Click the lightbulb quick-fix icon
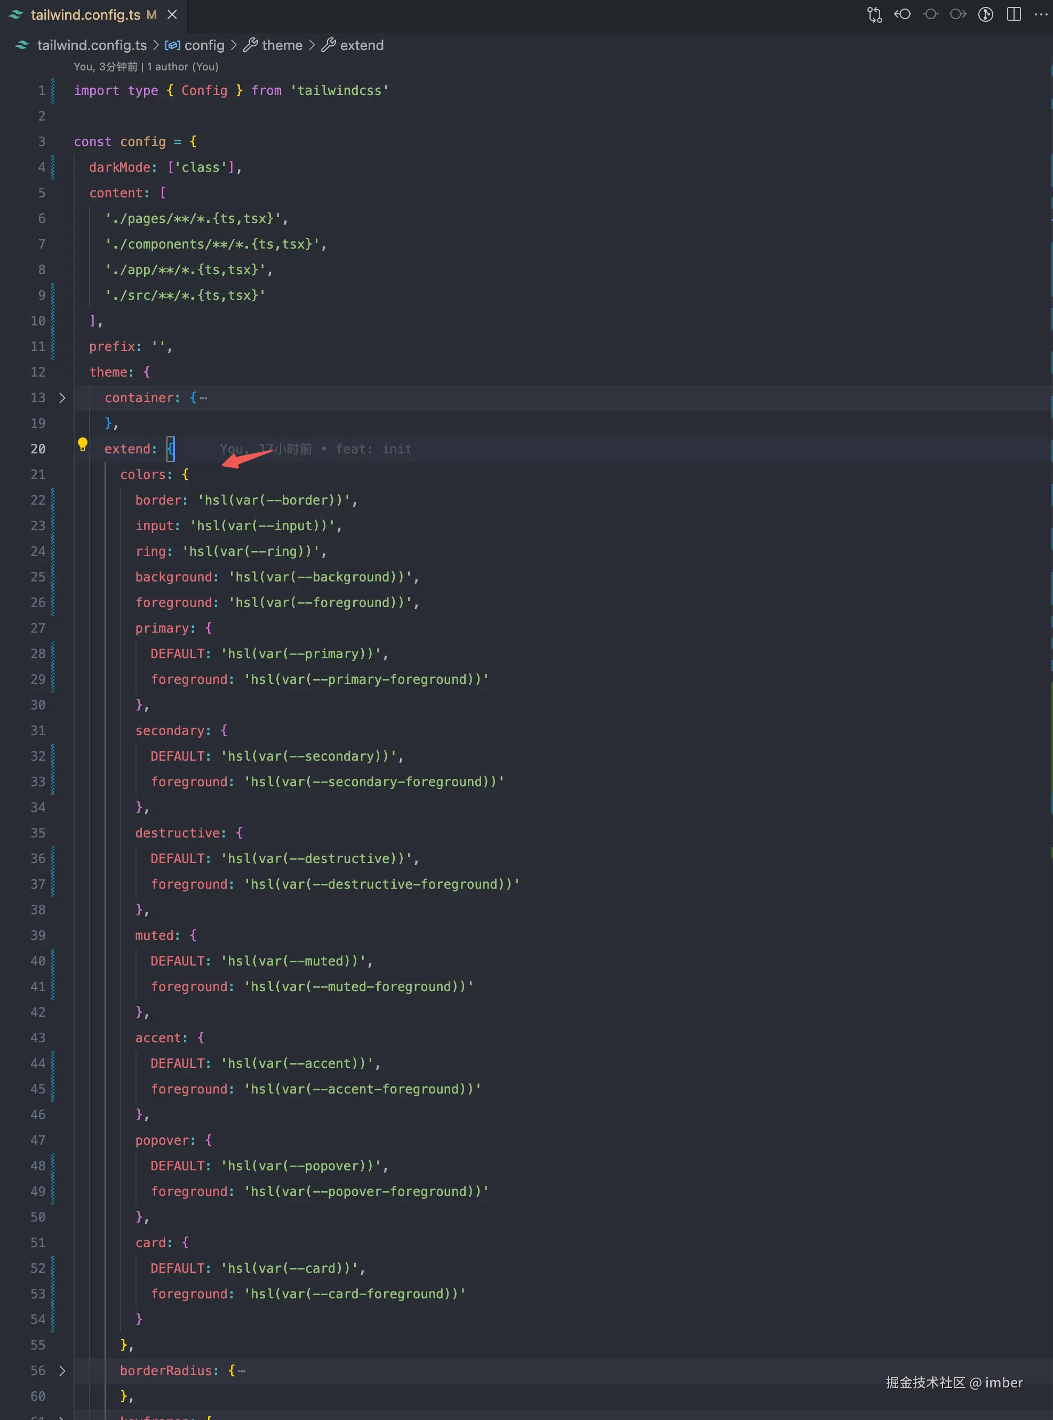This screenshot has height=1420, width=1053. pos(82,444)
